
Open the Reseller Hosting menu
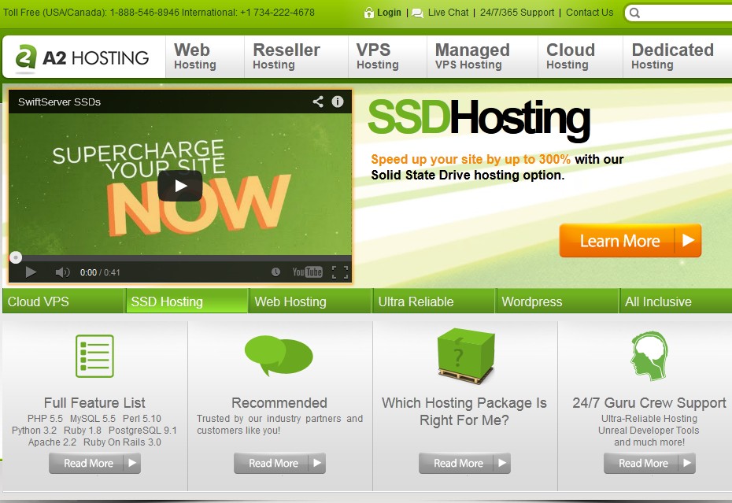(x=297, y=57)
